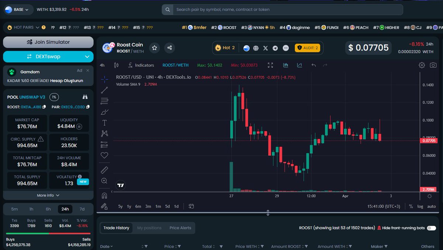Select the 5m stats tab
The width and height of the screenshot is (443, 250).
pyautogui.click(x=14, y=209)
